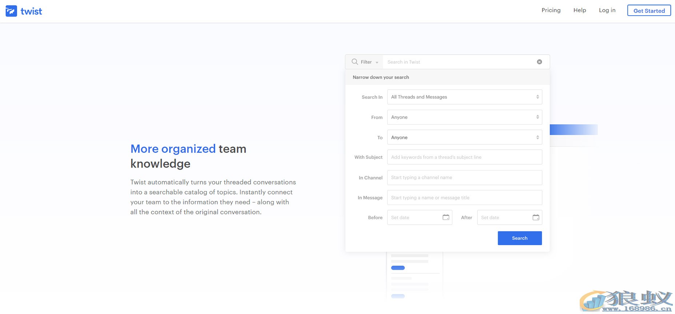The height and width of the screenshot is (314, 675).
Task: Focus the In Channel name field
Action: click(464, 177)
